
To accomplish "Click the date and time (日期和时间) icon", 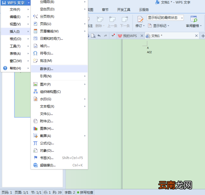I will (35, 38).
